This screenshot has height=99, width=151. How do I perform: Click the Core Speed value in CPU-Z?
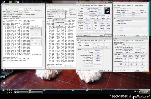coord(88,24)
